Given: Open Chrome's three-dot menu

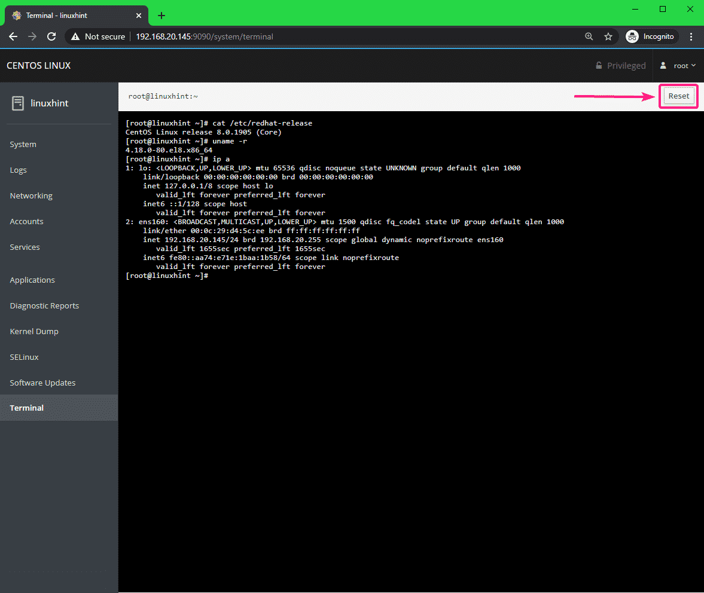Looking at the screenshot, I should coord(691,36).
